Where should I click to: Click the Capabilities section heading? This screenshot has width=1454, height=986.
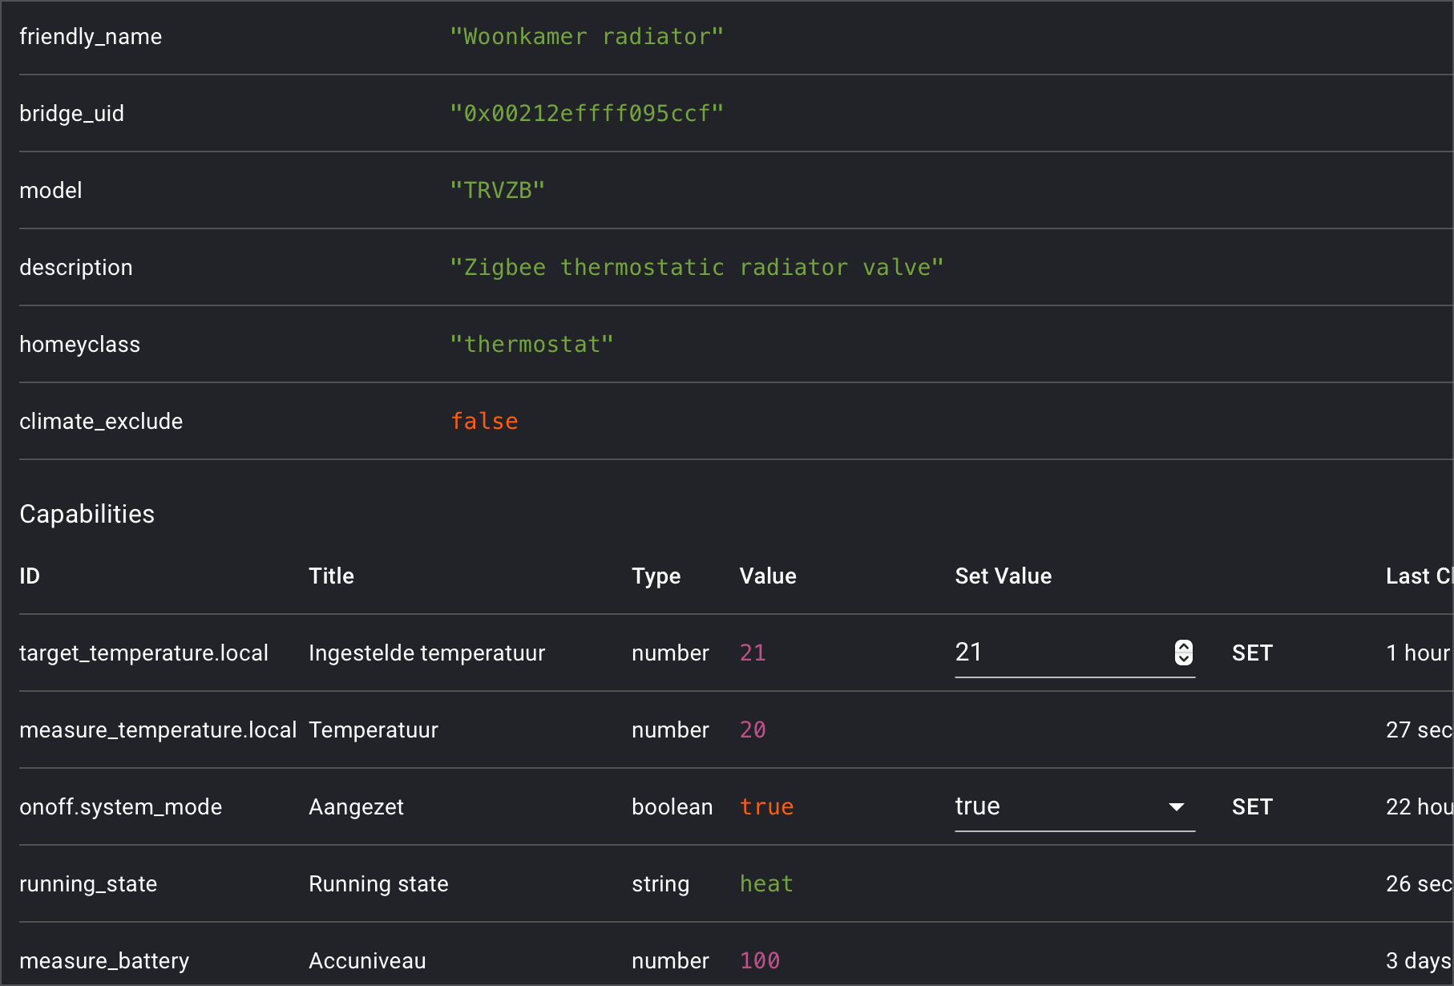point(87,514)
